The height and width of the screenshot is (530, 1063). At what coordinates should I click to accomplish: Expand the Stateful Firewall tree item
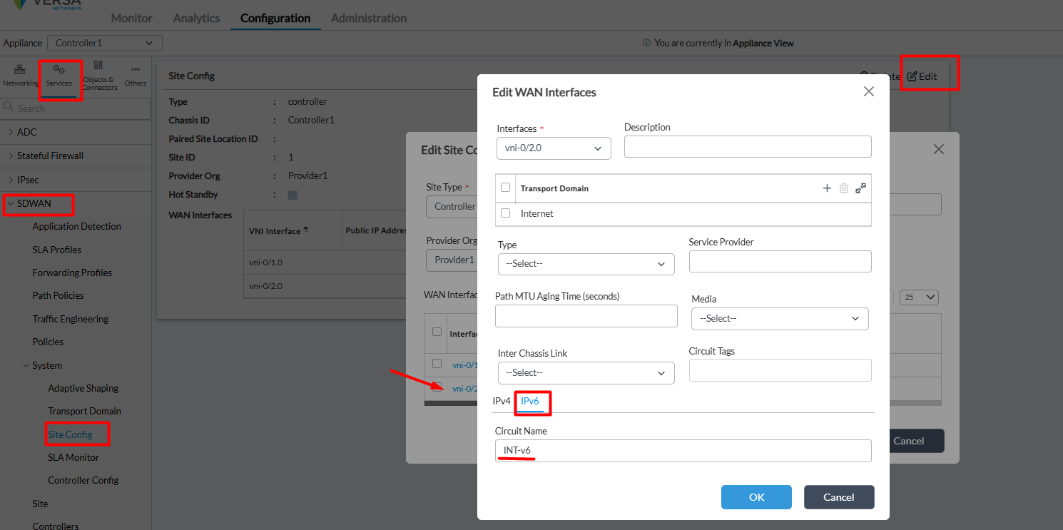click(50, 156)
